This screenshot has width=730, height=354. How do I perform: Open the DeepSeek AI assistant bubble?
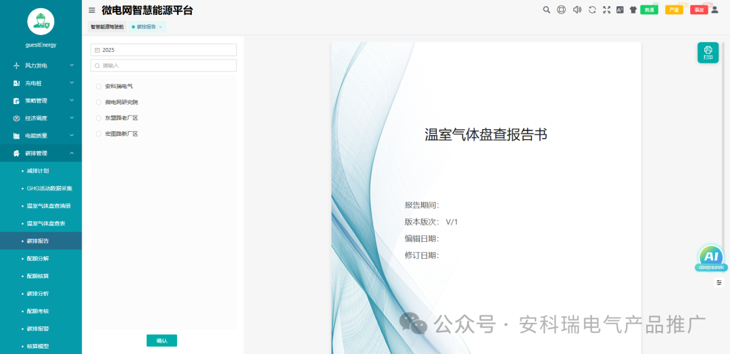(710, 258)
